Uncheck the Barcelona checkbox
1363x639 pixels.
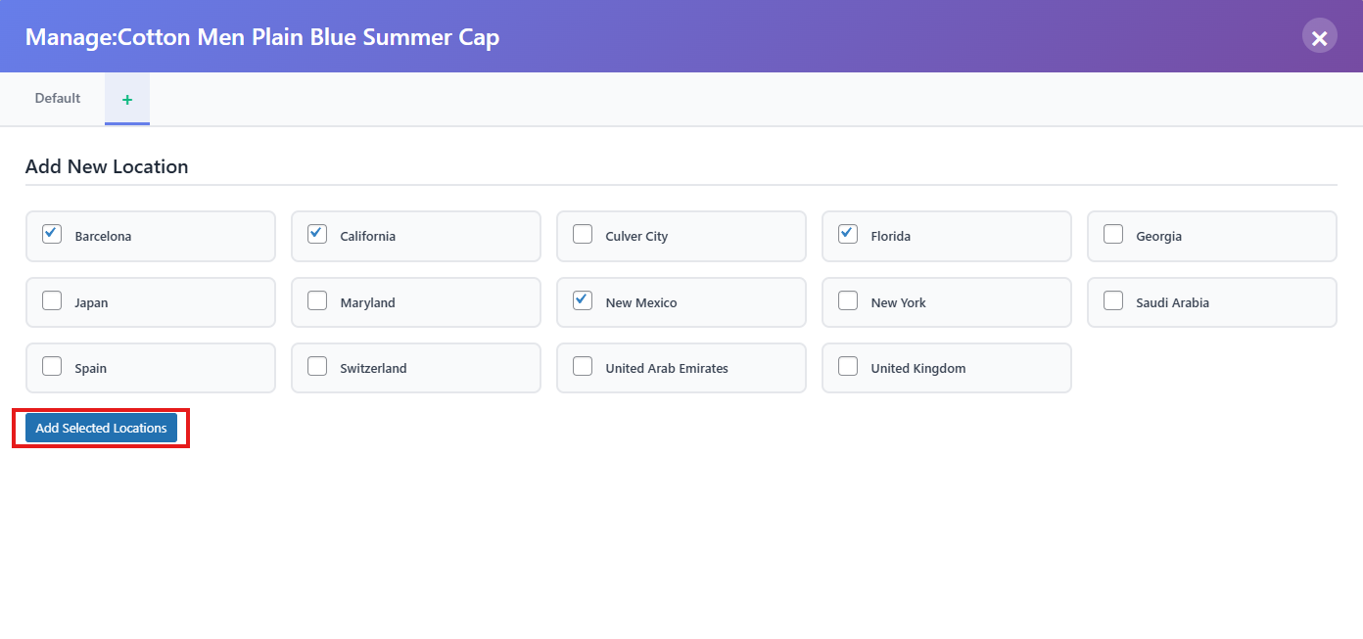point(52,235)
